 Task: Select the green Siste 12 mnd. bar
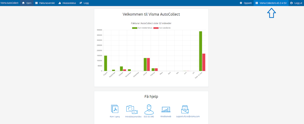coord(201,51)
